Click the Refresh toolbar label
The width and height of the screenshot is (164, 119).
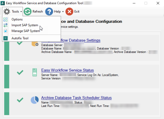point(38,11)
